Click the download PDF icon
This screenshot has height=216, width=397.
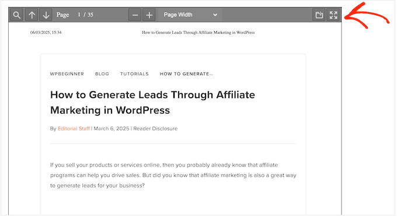tap(319, 15)
